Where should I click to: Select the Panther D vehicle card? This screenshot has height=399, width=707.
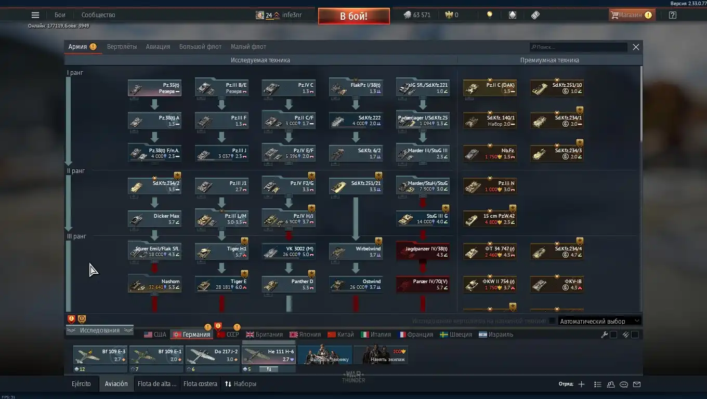point(289,284)
